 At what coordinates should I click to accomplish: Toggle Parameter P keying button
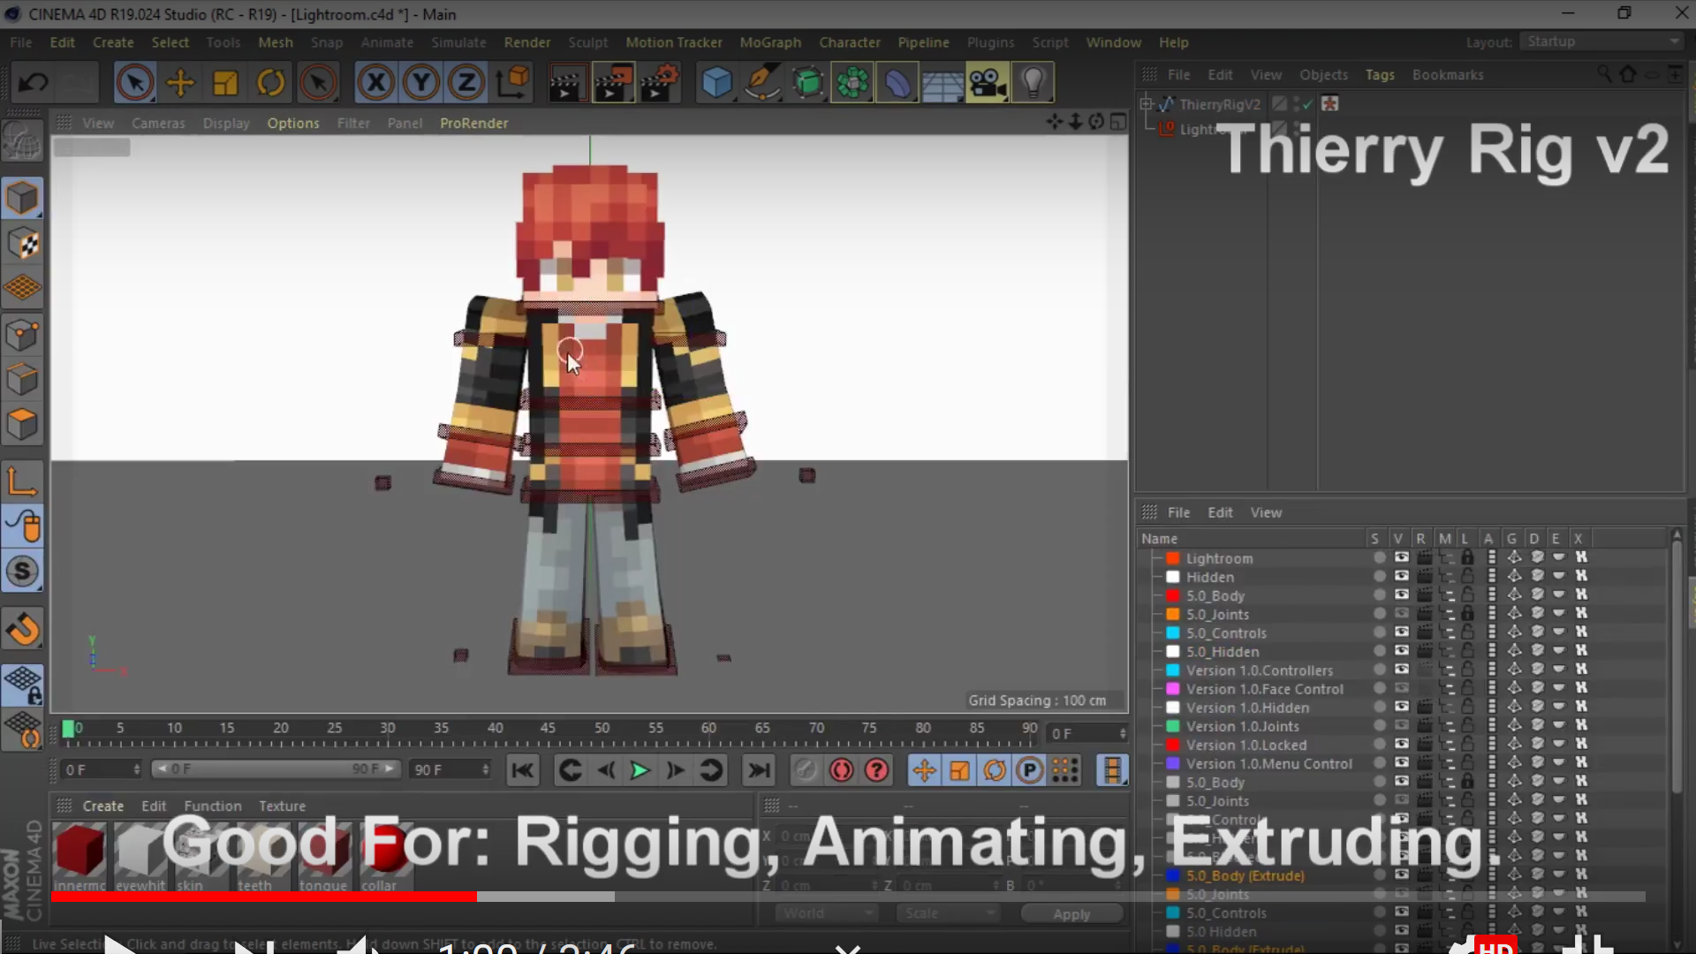(x=1030, y=770)
